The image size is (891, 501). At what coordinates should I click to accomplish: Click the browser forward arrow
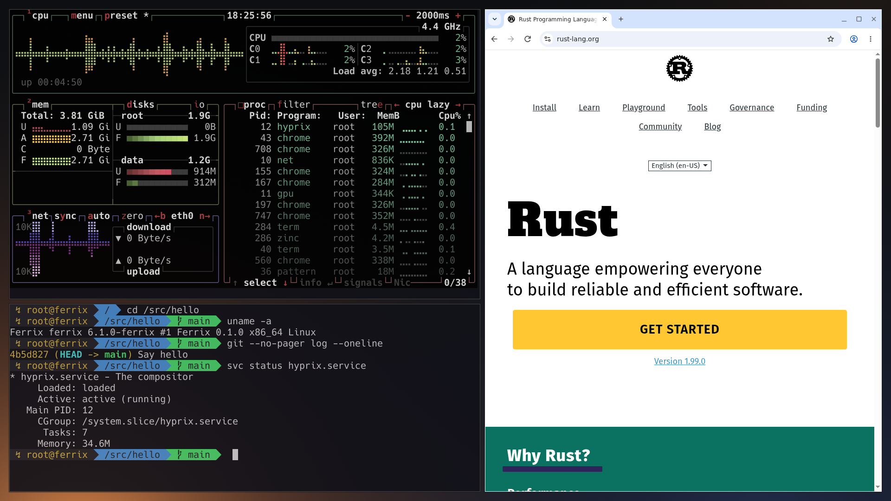coord(511,39)
